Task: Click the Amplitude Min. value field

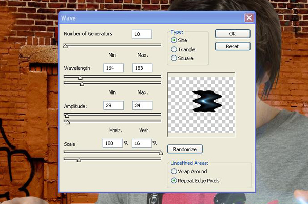Action: tap(113, 105)
